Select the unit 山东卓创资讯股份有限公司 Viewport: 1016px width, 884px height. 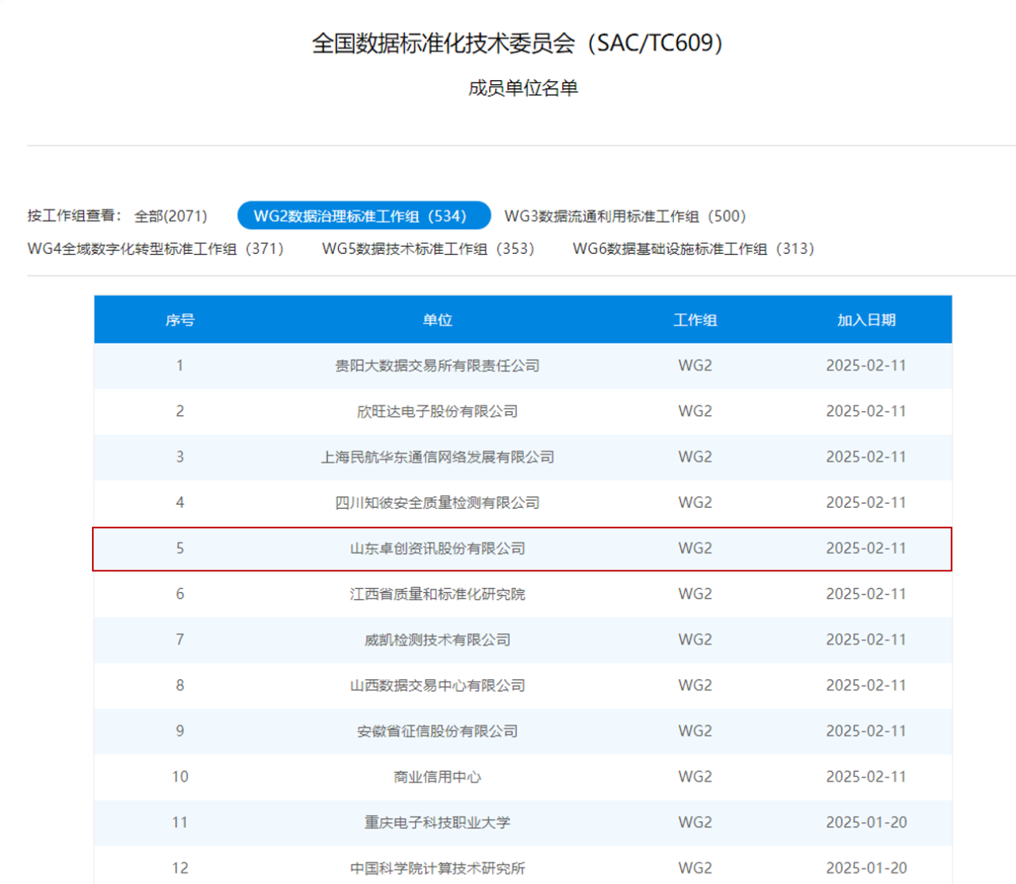coord(437,548)
